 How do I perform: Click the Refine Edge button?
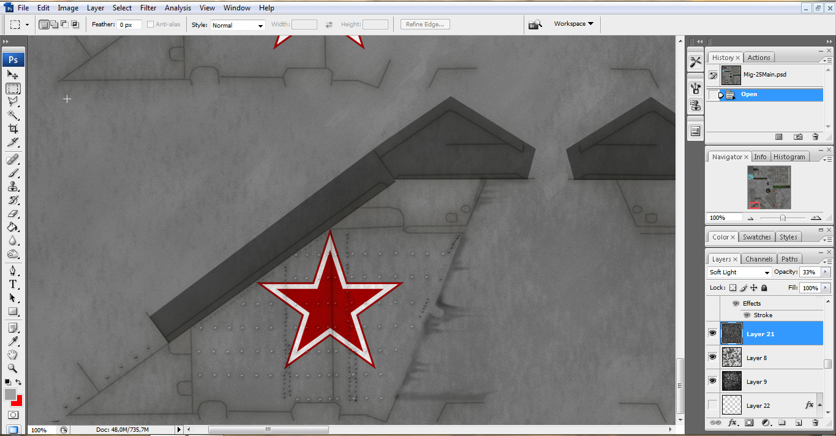click(426, 24)
